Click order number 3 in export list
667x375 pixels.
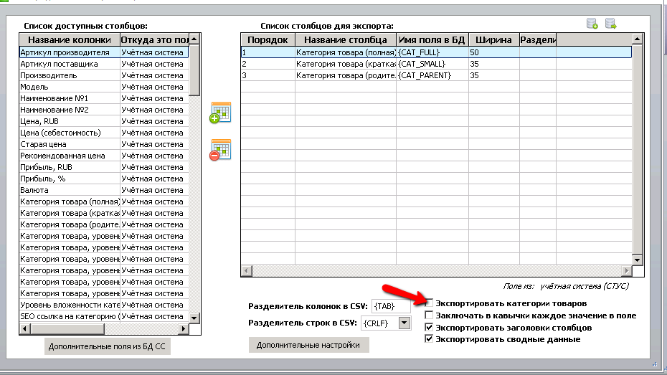[268, 75]
